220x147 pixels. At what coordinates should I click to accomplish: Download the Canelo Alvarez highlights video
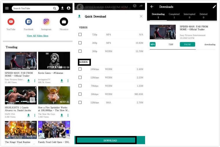pyautogui.click(x=28, y=115)
